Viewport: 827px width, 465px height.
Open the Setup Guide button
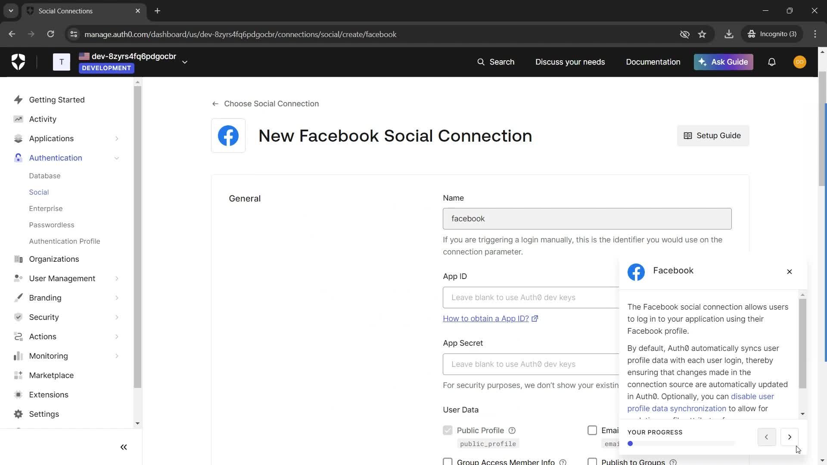(x=713, y=136)
